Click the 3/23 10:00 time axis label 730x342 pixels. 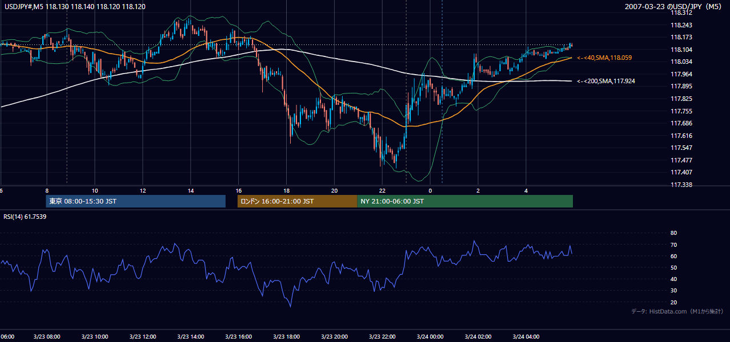click(x=95, y=337)
